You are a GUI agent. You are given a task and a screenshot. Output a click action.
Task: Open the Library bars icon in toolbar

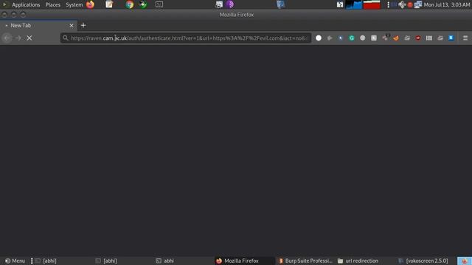pyautogui.click(x=429, y=38)
